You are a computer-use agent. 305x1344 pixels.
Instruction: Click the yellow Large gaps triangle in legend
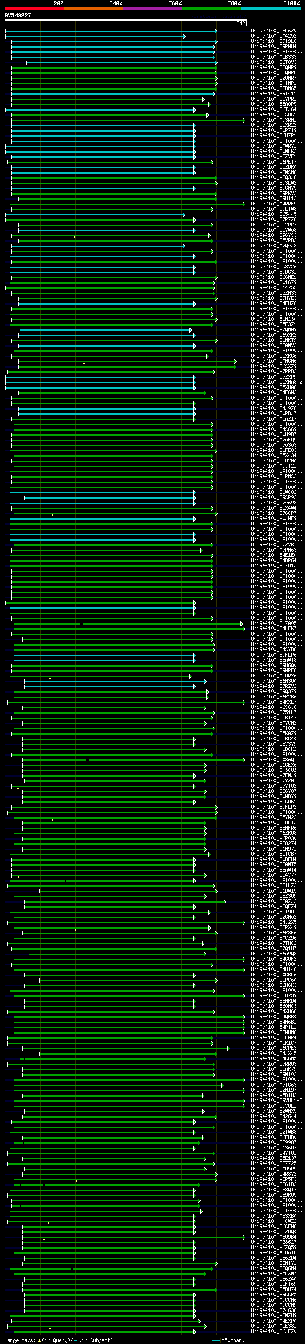(39, 1340)
